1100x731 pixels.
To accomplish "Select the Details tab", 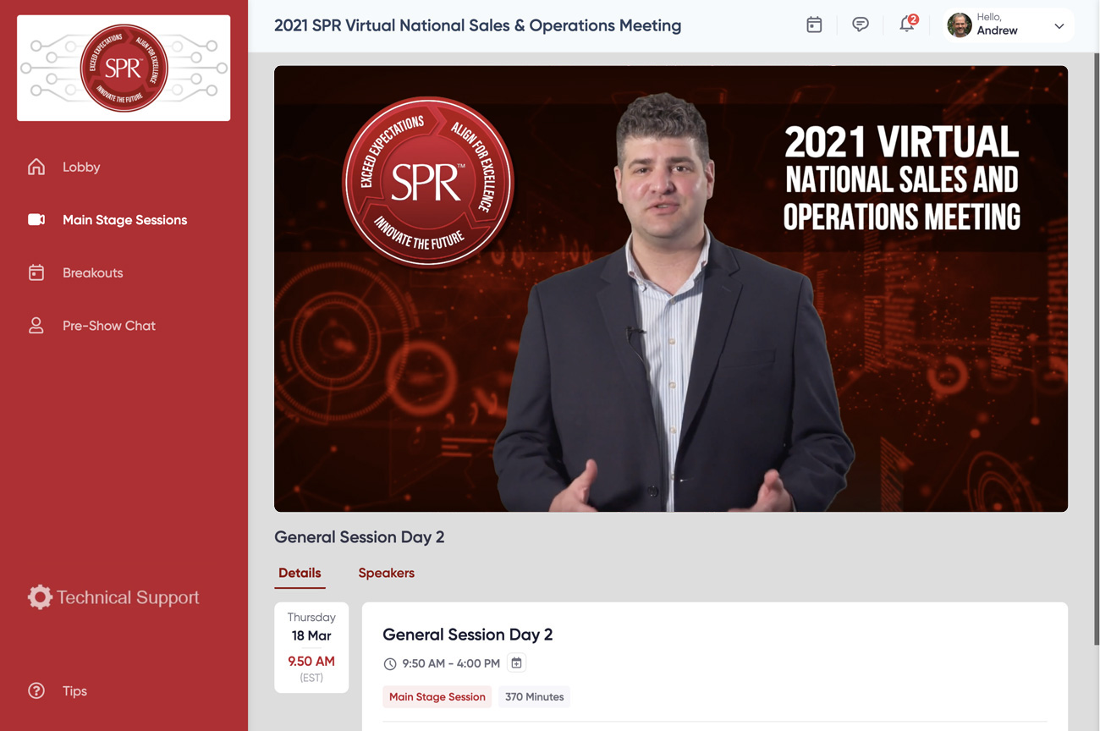I will pyautogui.click(x=300, y=573).
